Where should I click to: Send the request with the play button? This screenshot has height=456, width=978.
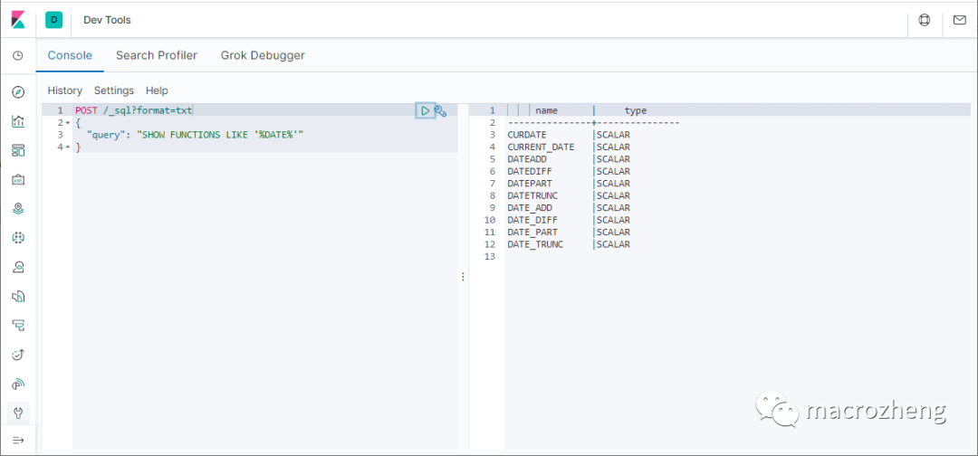pos(425,110)
